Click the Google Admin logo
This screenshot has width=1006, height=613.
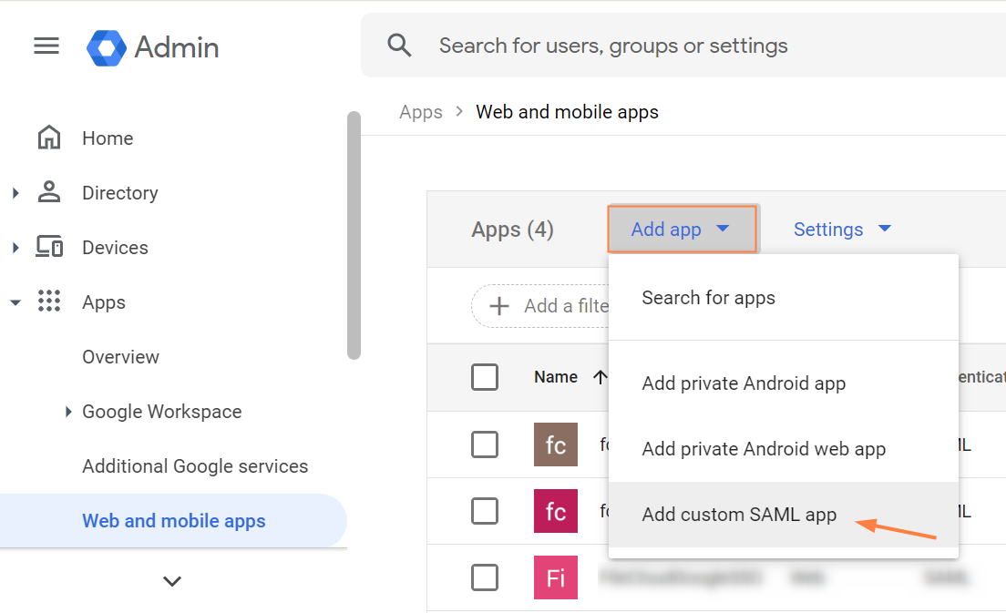pos(107,47)
